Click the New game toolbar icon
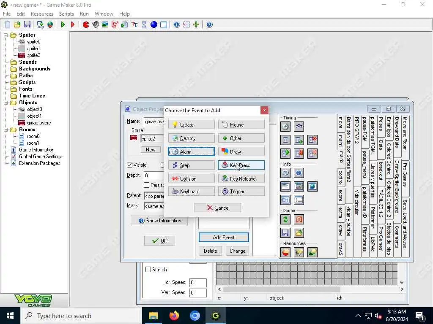This screenshot has height=324, width=433. 8,24
